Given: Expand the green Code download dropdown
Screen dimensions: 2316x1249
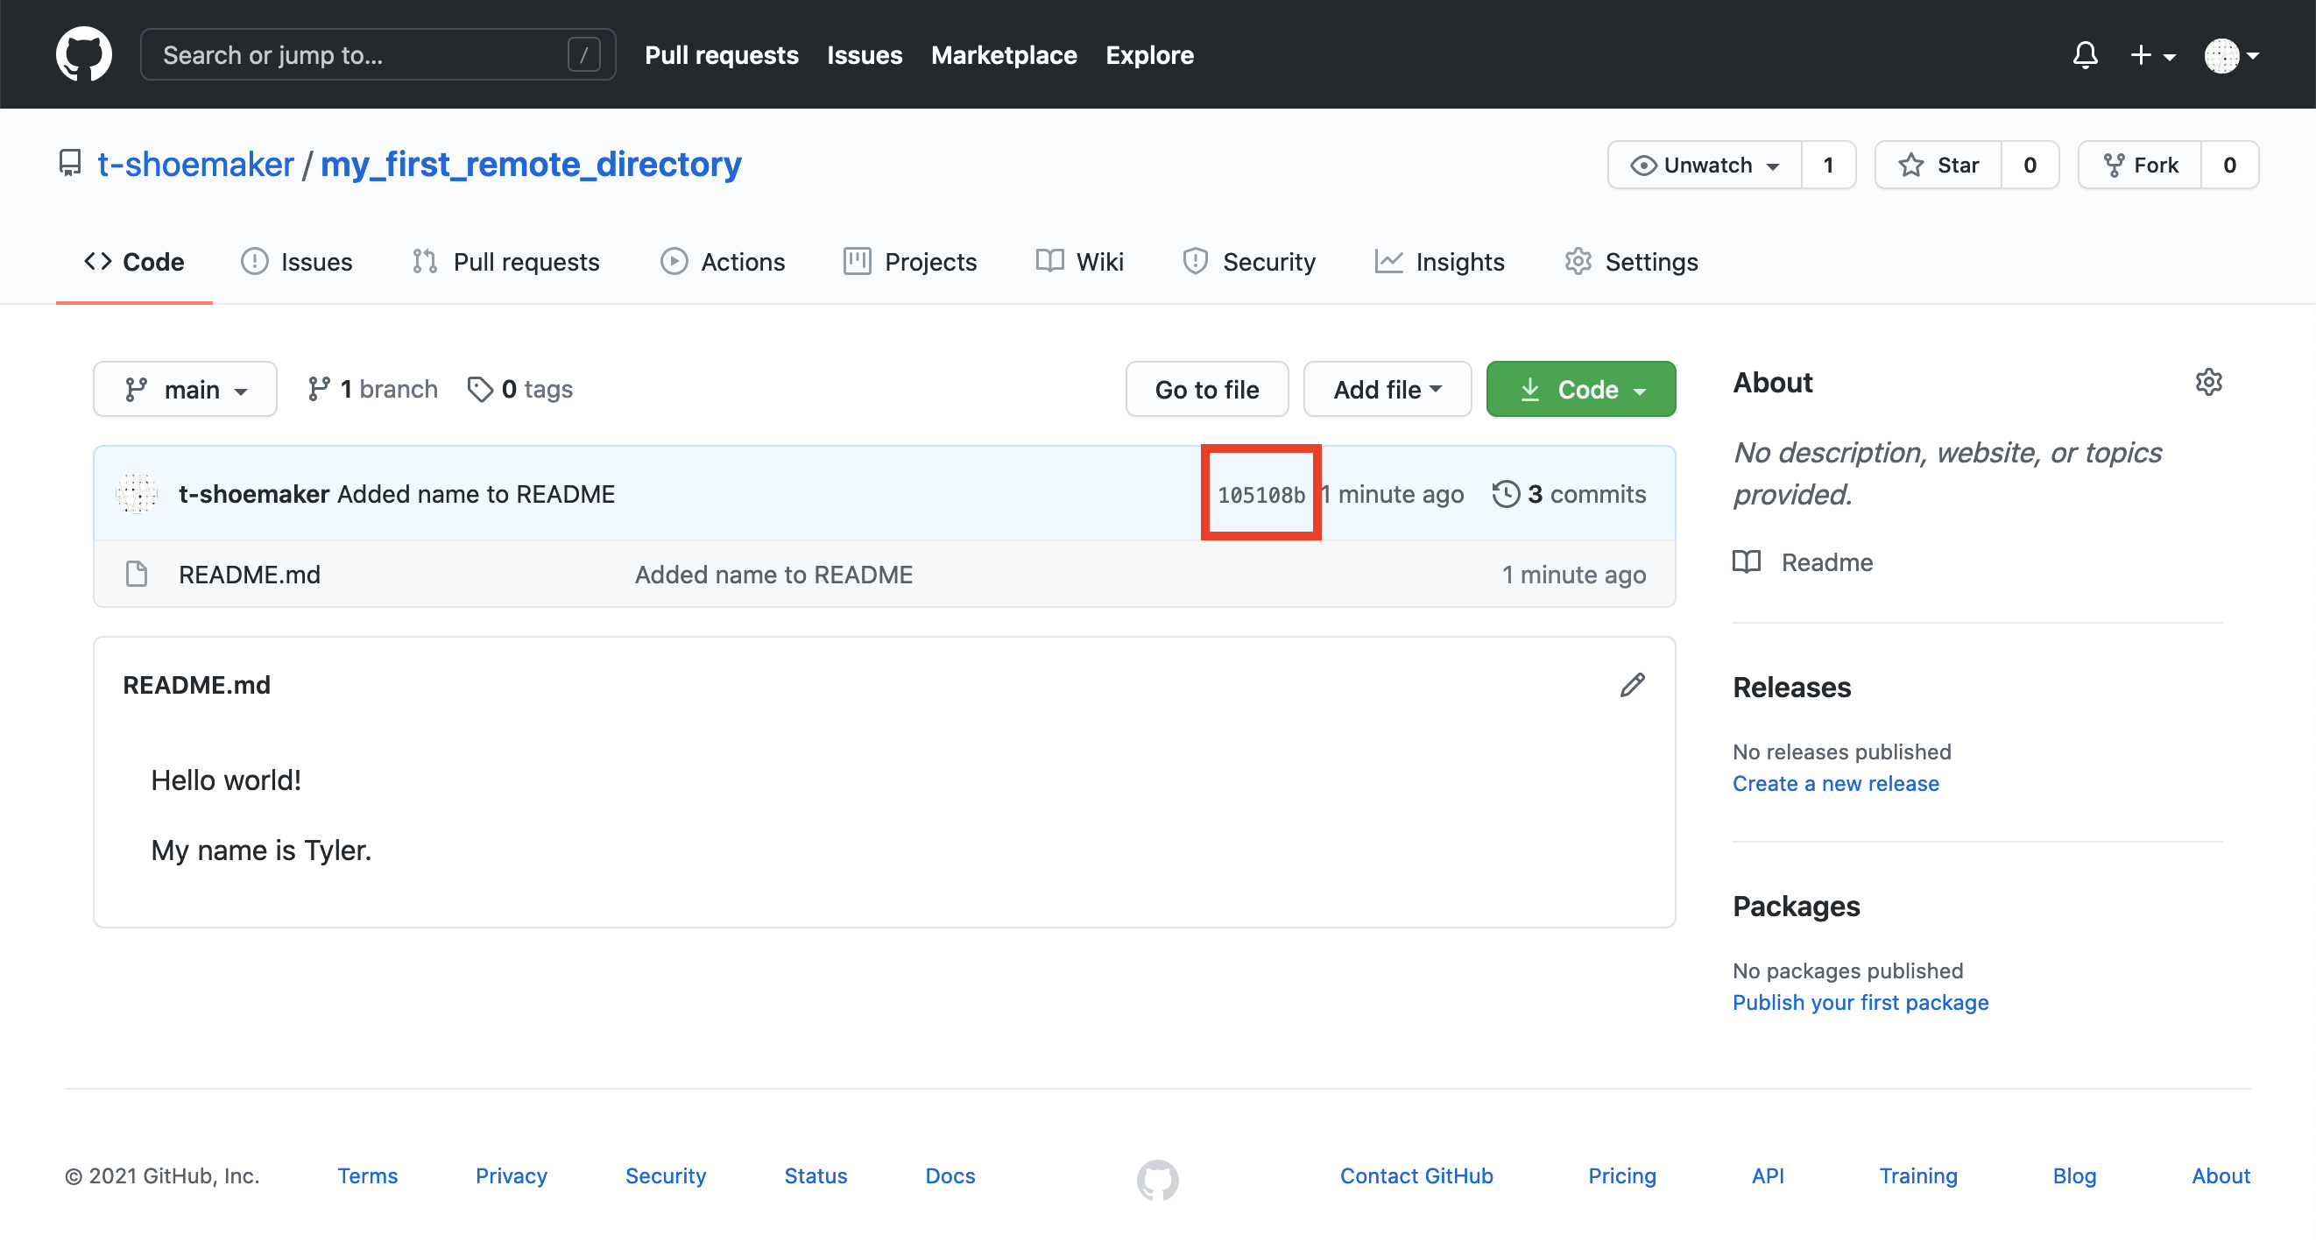Looking at the screenshot, I should [1580, 390].
